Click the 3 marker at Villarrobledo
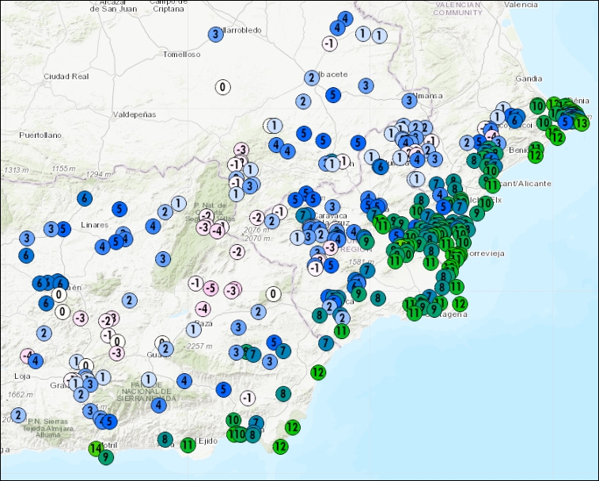Screen dimensions: 599x481 pyautogui.click(x=215, y=34)
